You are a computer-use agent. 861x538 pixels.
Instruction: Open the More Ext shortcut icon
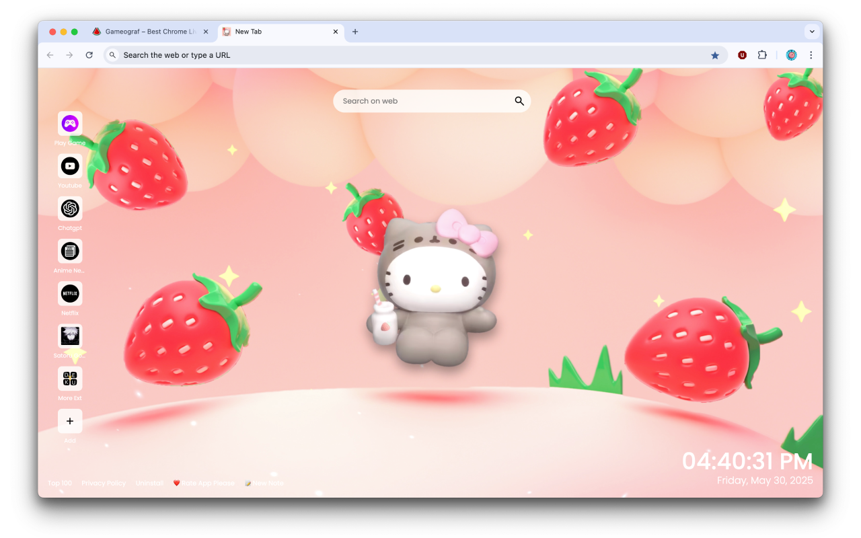pos(70,379)
